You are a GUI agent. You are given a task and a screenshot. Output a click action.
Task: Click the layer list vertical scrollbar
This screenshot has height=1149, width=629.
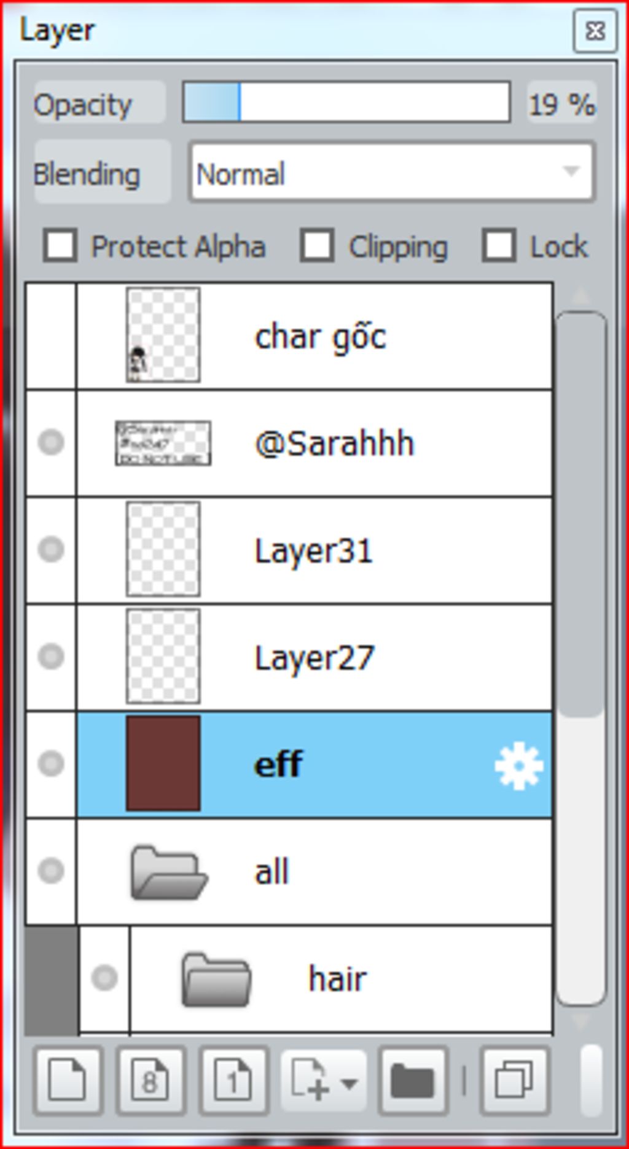580,658
